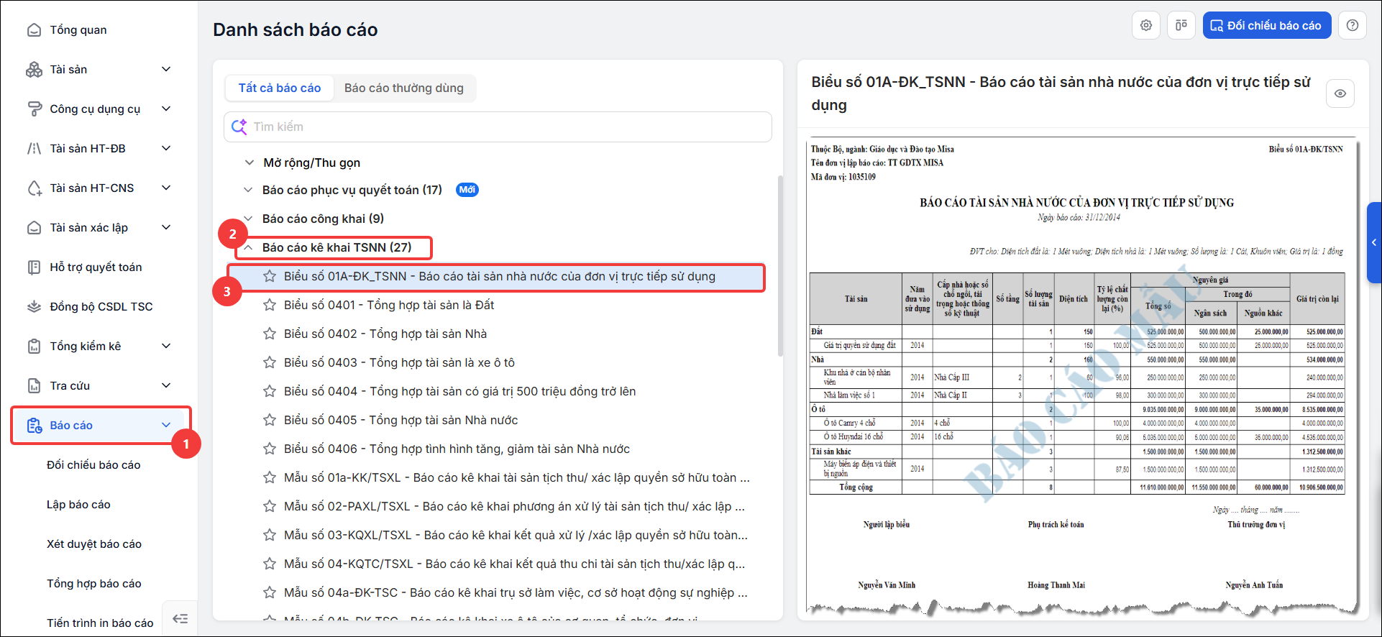
Task: Click the Đồng bộ CSDL TSC icon
Action: [34, 307]
